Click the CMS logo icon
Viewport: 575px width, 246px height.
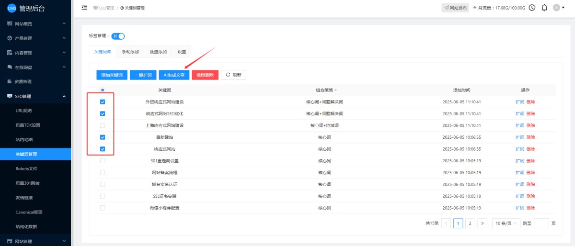coord(11,8)
